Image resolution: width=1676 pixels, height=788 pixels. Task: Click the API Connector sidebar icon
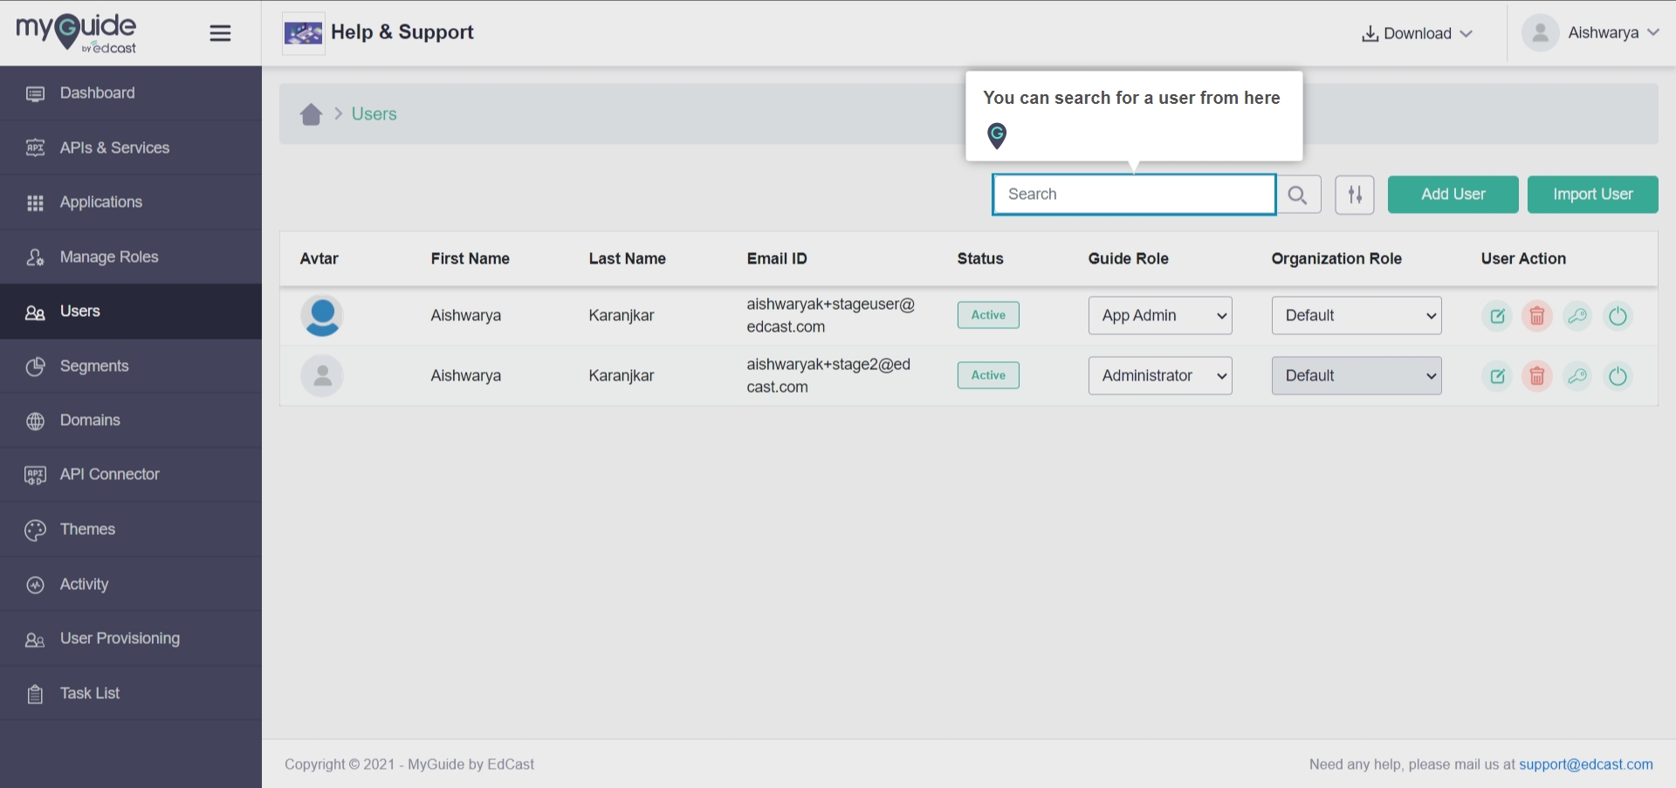(35, 476)
